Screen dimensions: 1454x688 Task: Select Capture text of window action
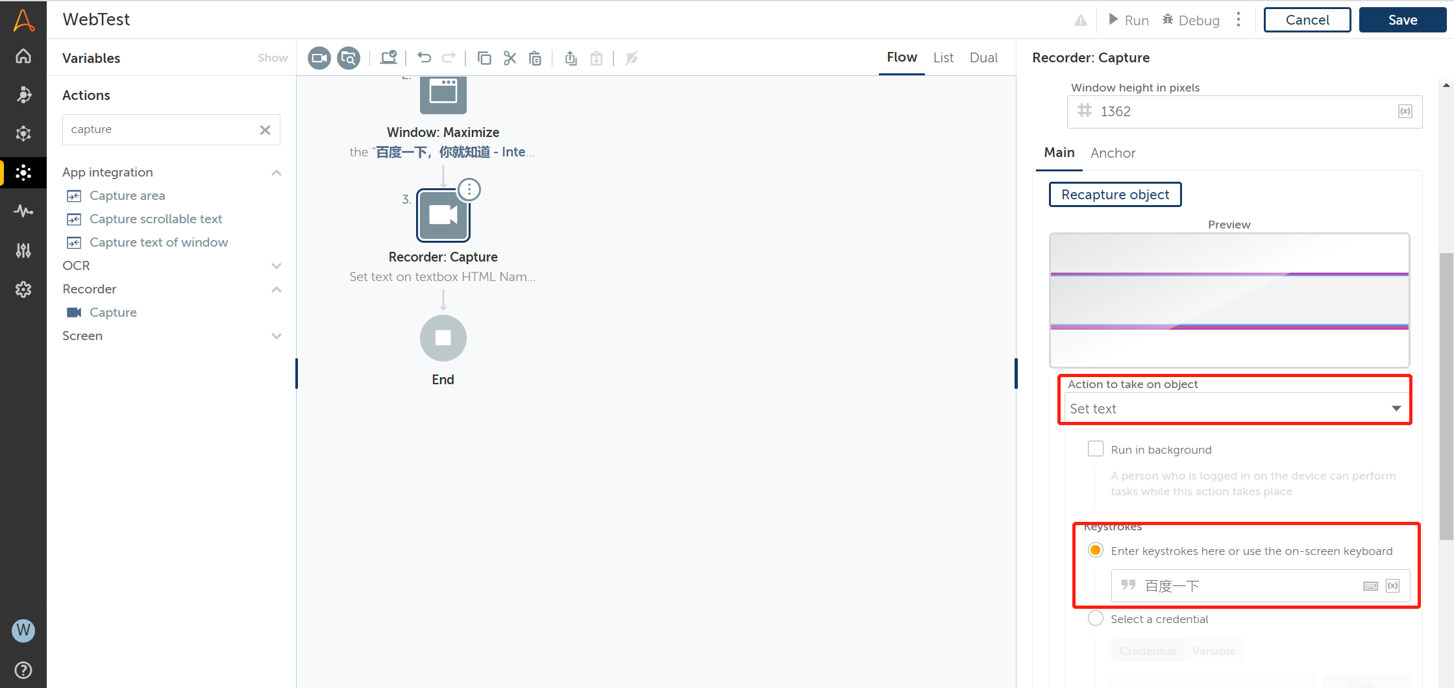click(158, 243)
